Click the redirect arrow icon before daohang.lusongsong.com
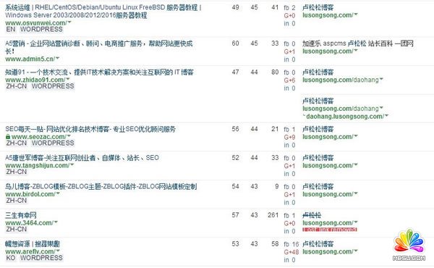 click(304, 116)
